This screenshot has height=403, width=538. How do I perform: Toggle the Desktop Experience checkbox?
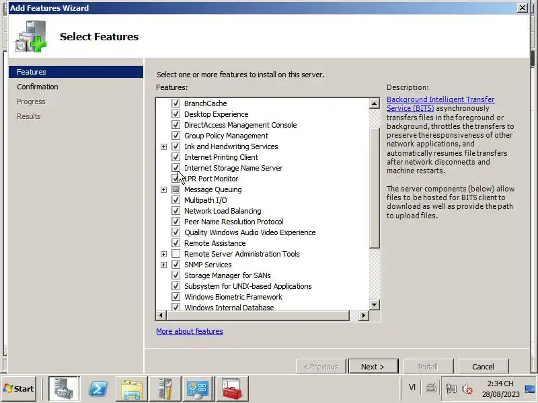(x=176, y=114)
